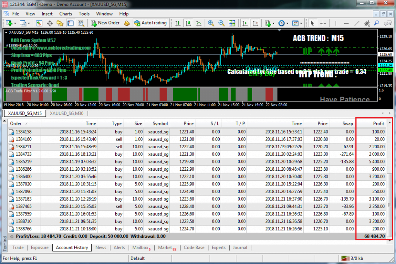This screenshot has height=264, width=396.
Task: Select the Equidistant Channel tool
Action: pyautogui.click(x=367, y=23)
